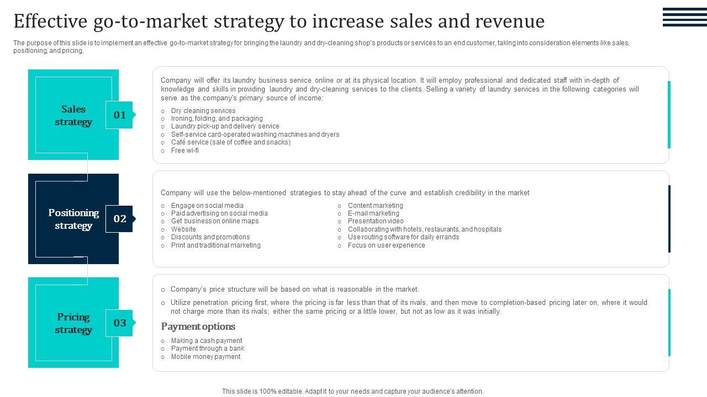
Task: Click teal accent bar beside pricing panel
Action: tap(669, 323)
